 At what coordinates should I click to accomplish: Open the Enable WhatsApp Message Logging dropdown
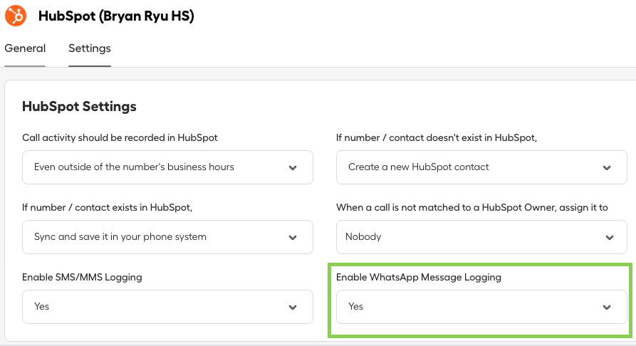click(x=481, y=307)
